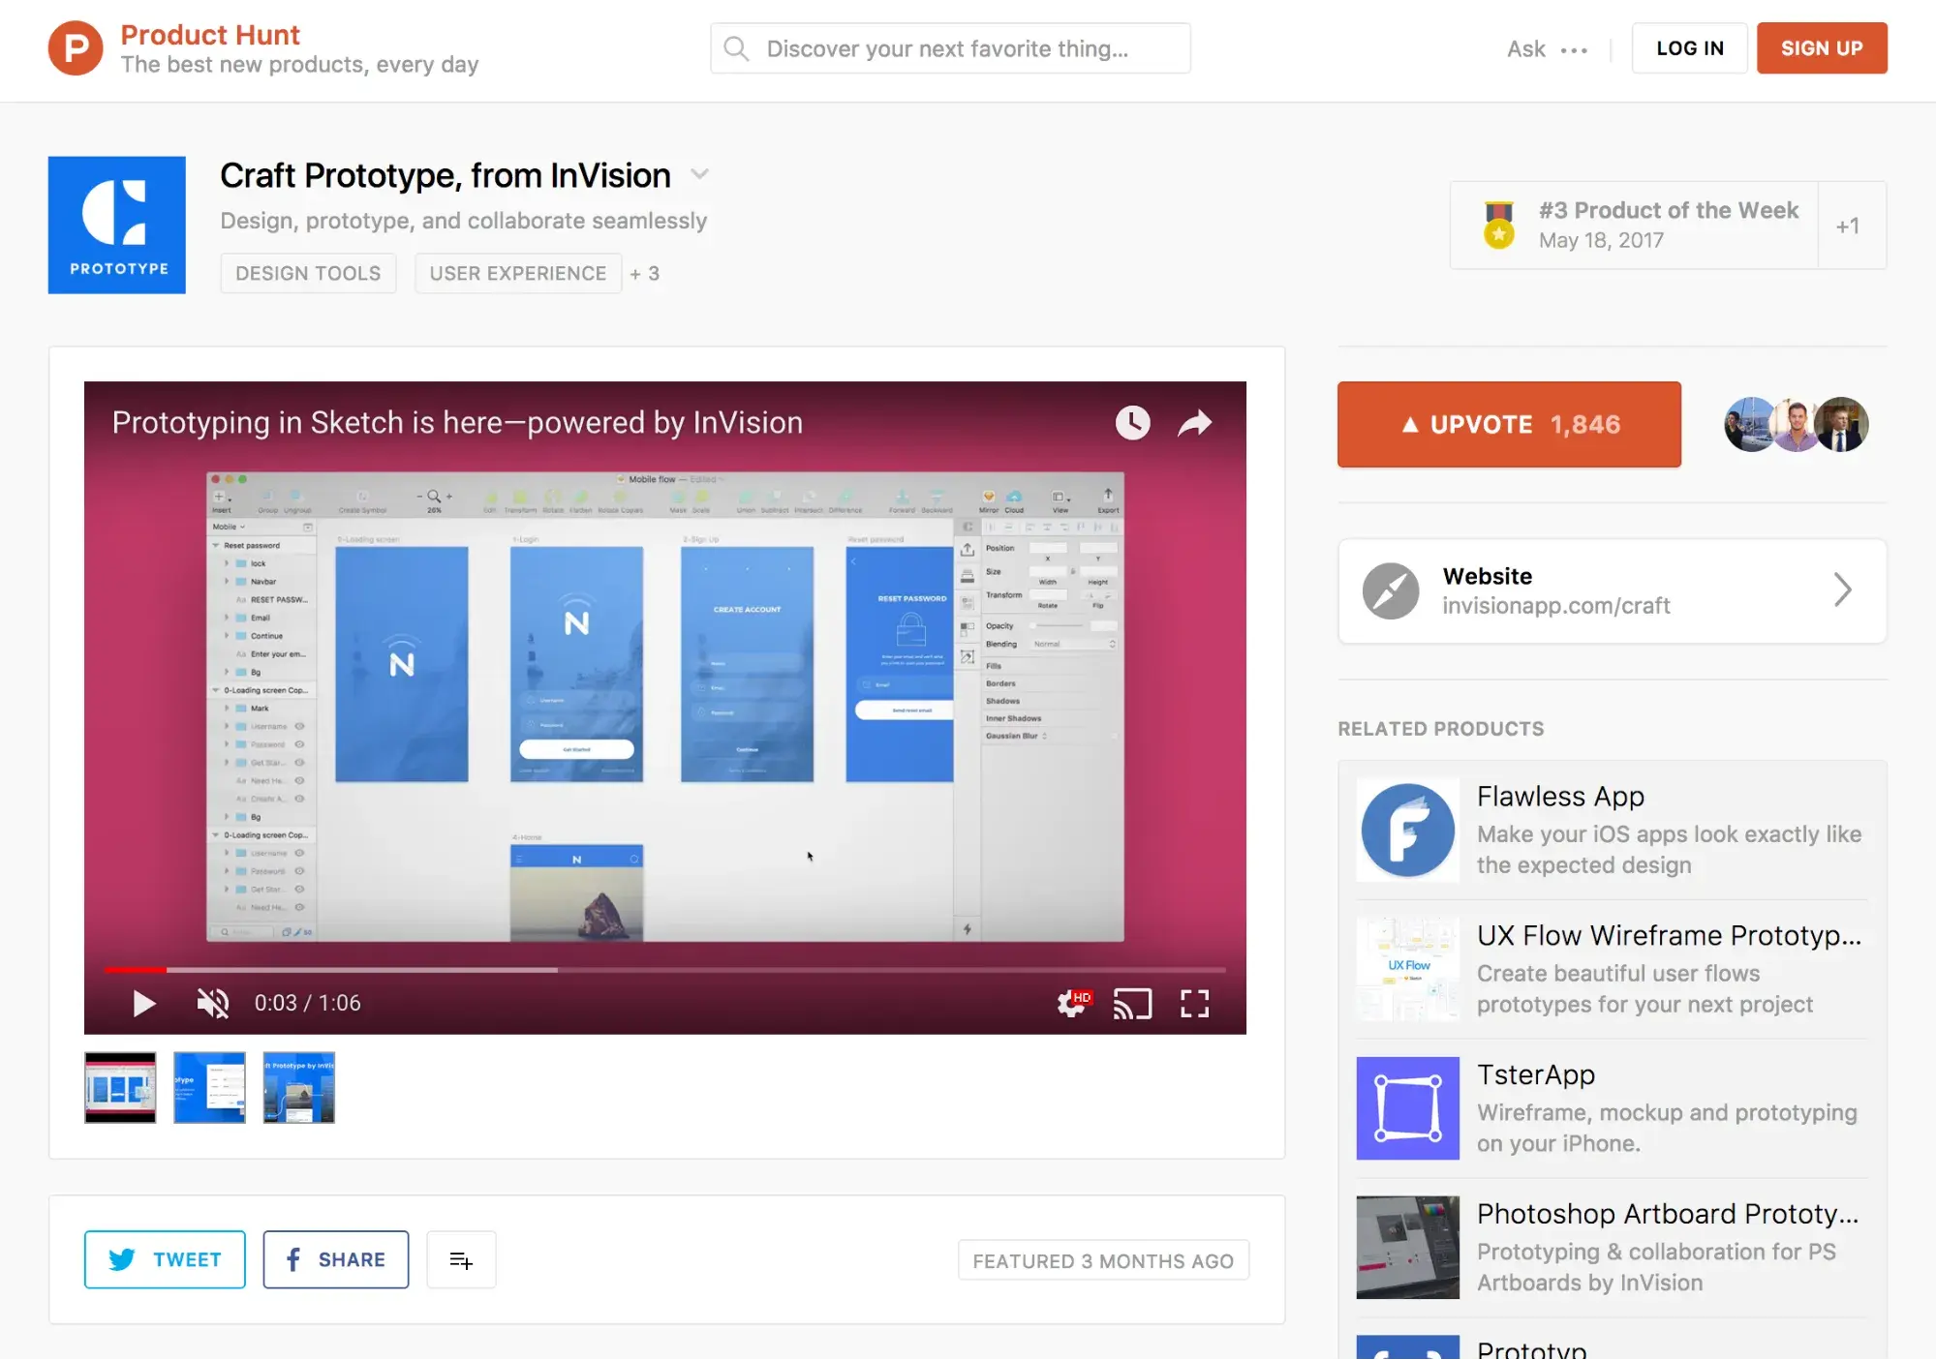Image resolution: width=1936 pixels, height=1360 pixels.
Task: Click the video title text overlay
Action: tap(457, 423)
